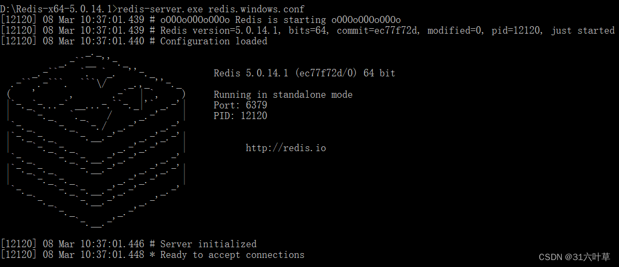The height and width of the screenshot is (267, 619).
Task: Click the 'Port: 6379' line
Action: [x=240, y=105]
